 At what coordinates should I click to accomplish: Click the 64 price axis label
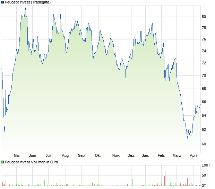pos(204,115)
